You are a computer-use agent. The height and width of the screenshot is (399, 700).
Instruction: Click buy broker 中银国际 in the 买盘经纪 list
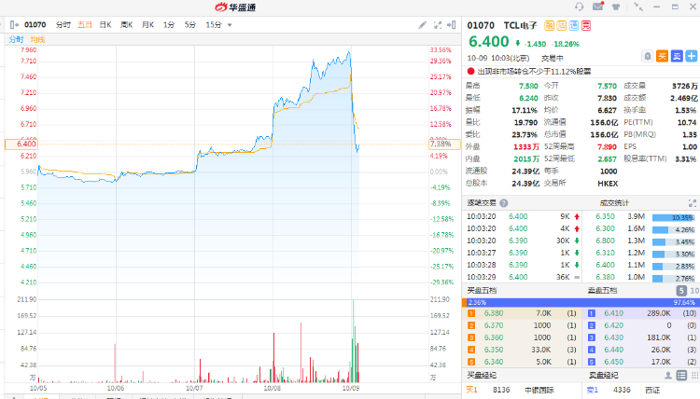539,390
